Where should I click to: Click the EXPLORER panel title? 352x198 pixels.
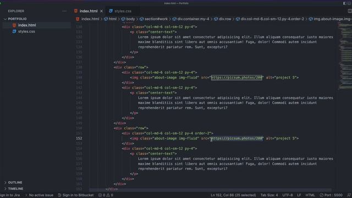coord(16,11)
